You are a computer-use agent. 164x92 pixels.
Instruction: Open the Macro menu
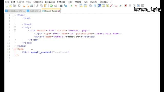(78, 2)
